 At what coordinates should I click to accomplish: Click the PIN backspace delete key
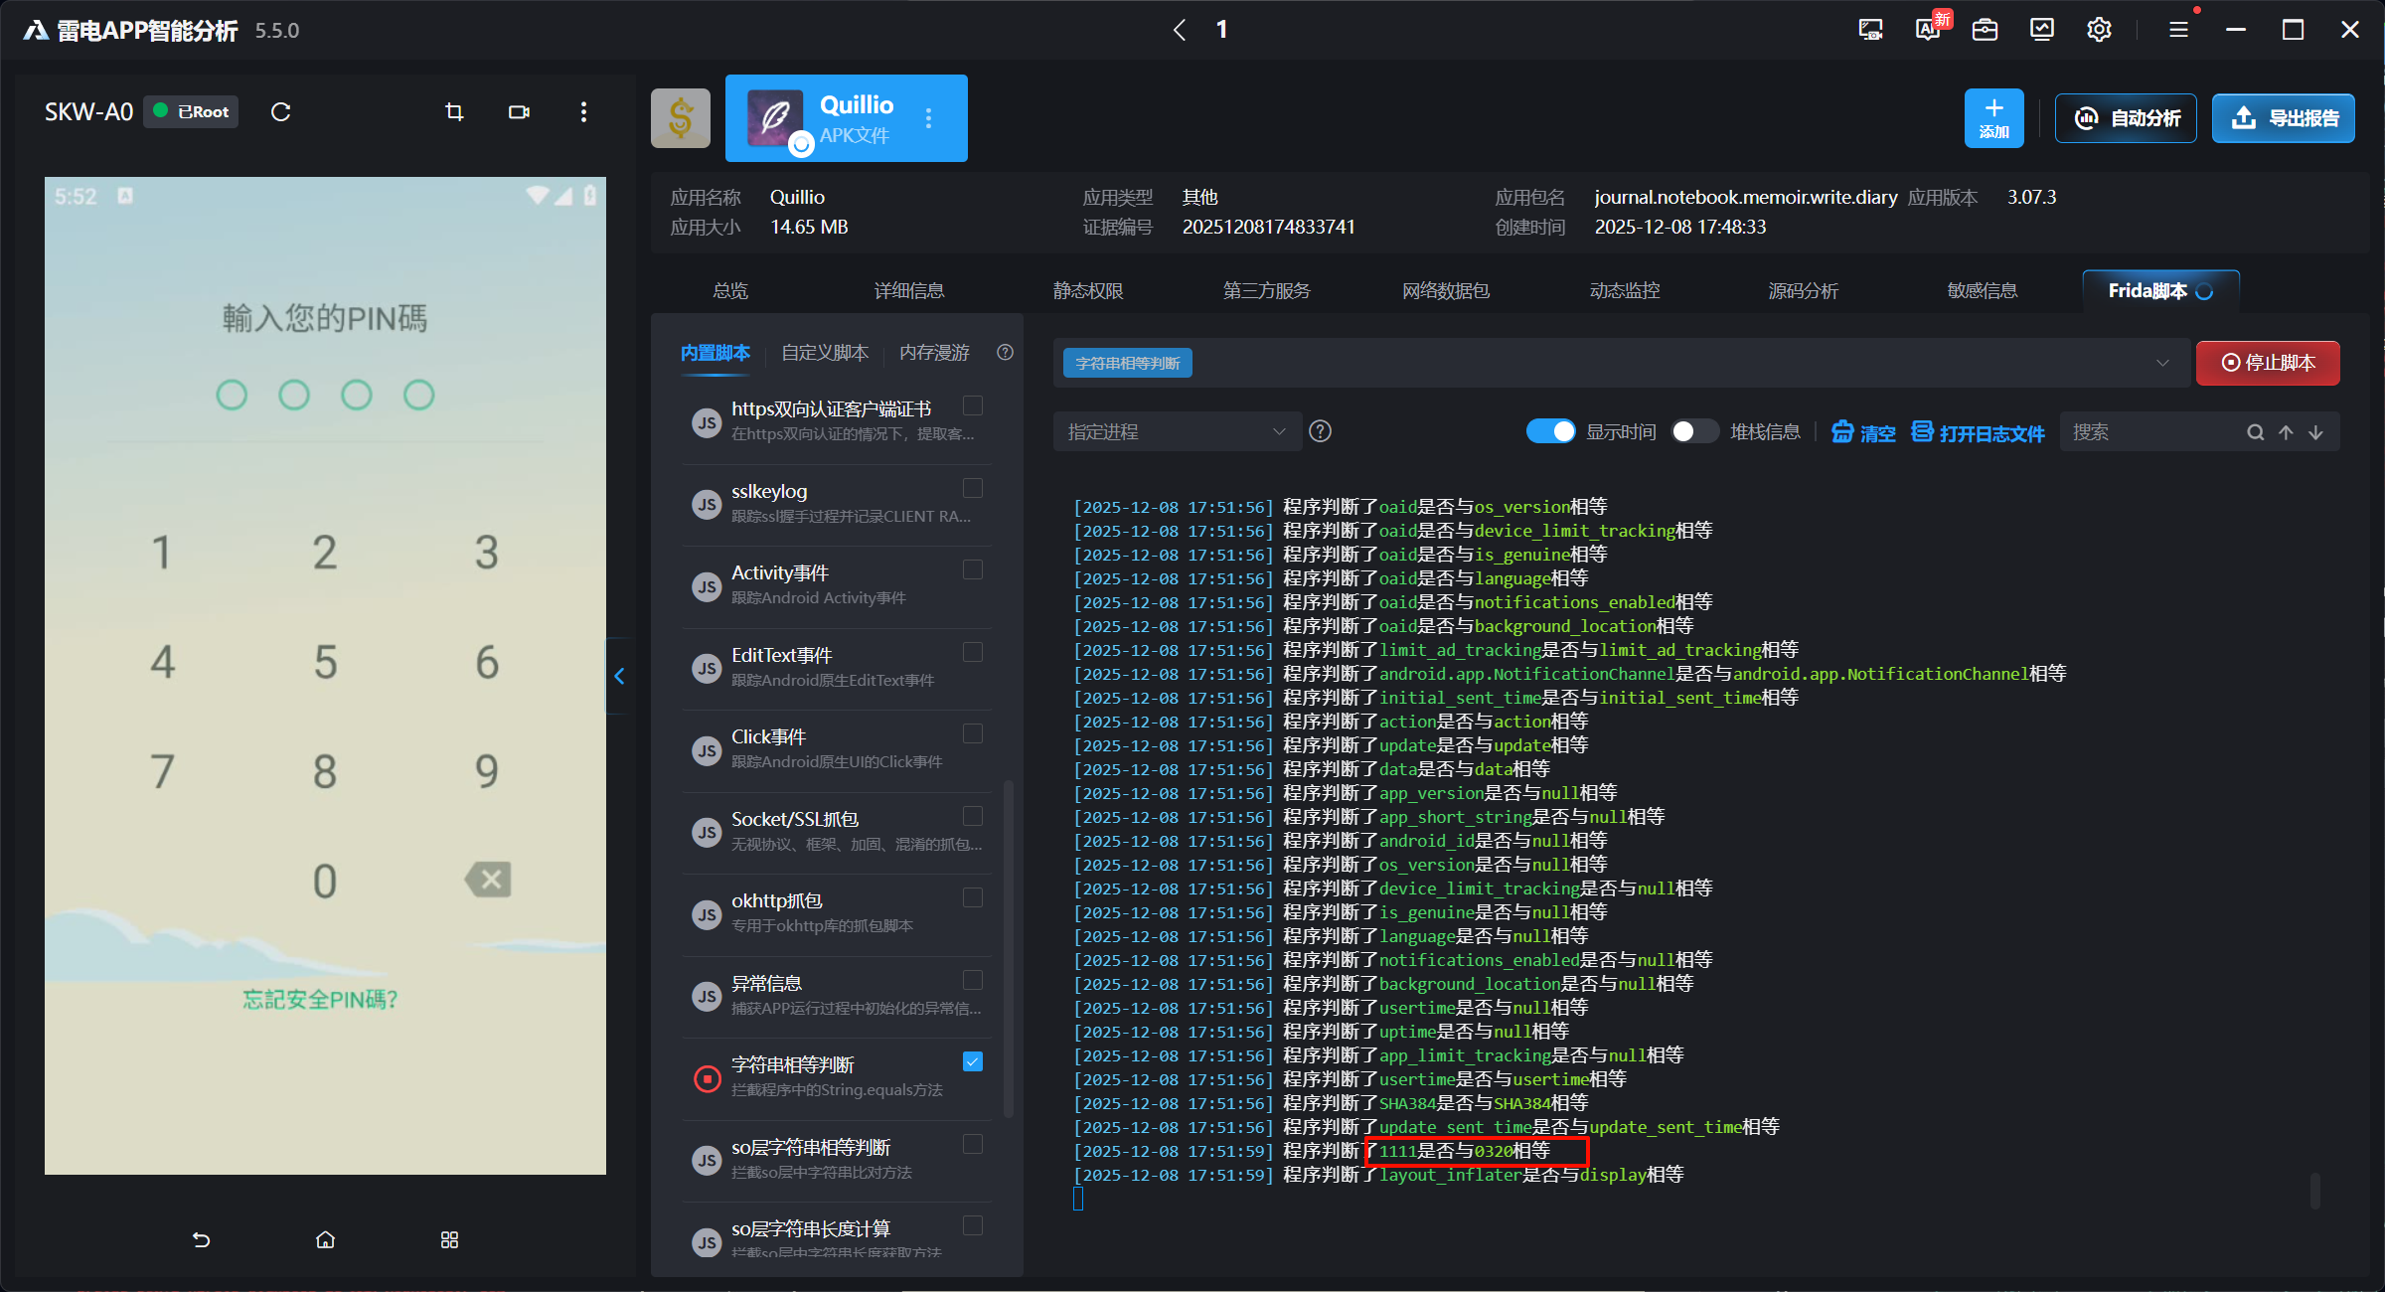[488, 880]
